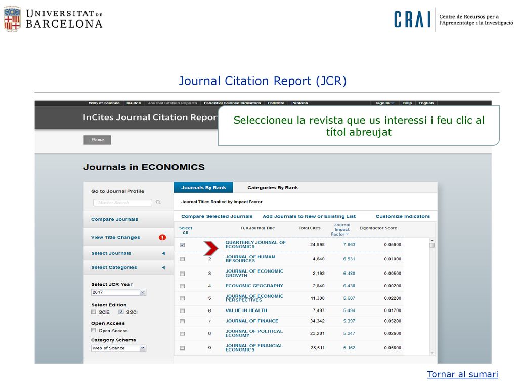Screen dimensions: 518x389
Task: Select the Value in Health checkbox
Action: 182,311
